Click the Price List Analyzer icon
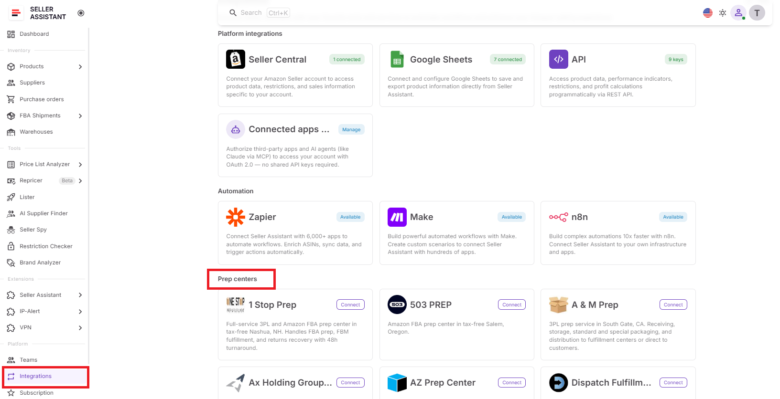The width and height of the screenshot is (780, 399). pos(11,165)
